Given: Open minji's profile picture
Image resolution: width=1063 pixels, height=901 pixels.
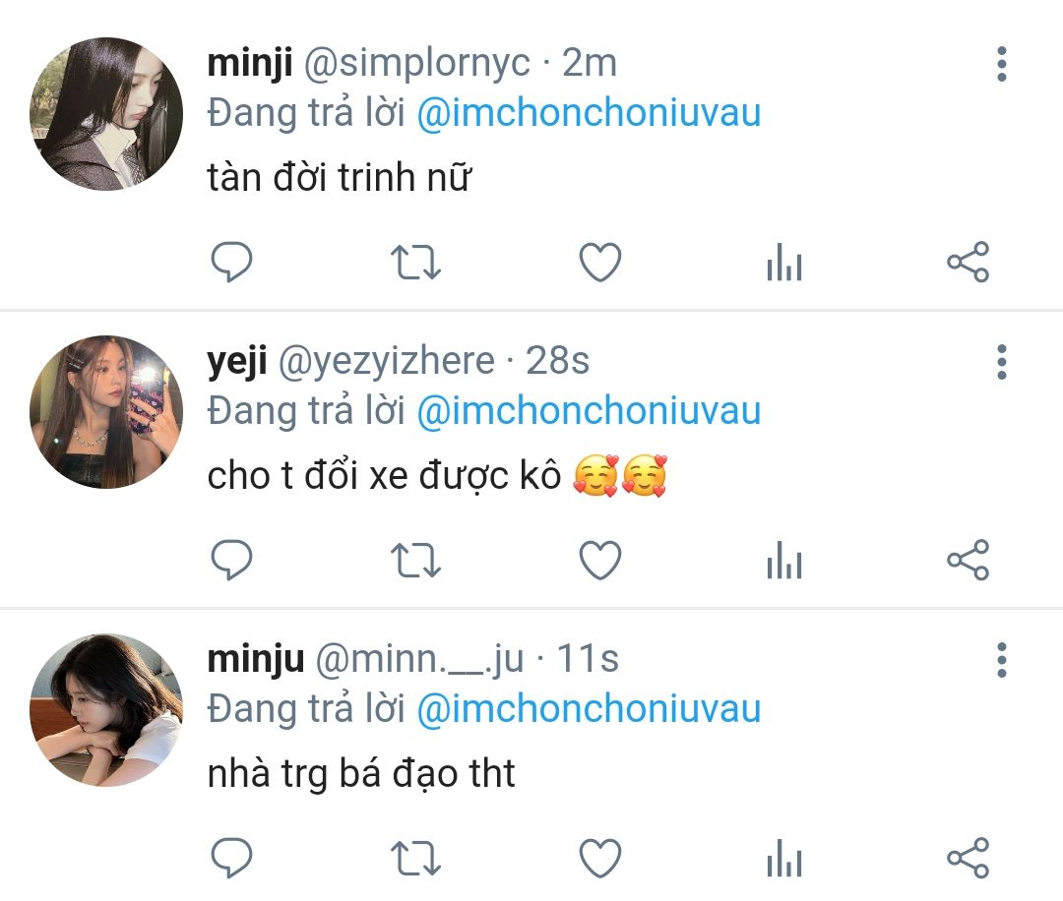Looking at the screenshot, I should click(x=106, y=114).
